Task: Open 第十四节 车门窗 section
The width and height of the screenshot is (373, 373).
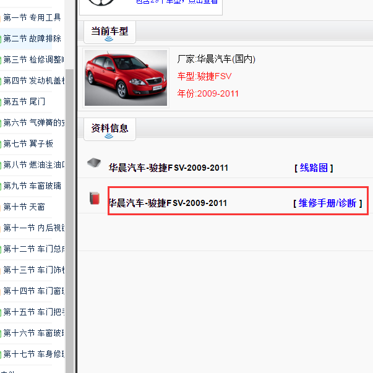Action: pyautogui.click(x=33, y=291)
